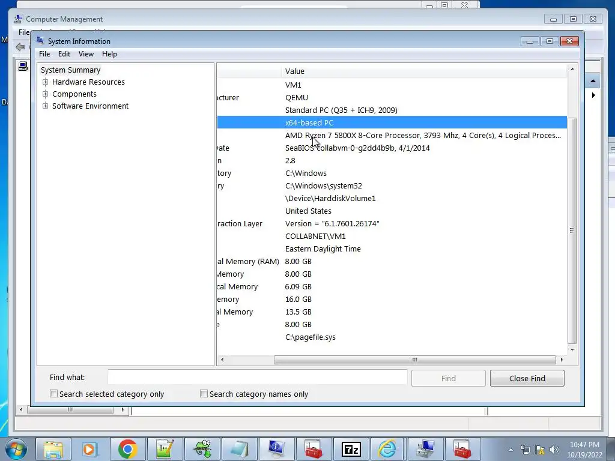The height and width of the screenshot is (461, 615).
Task: Click the details pane horizontal scrollbar thumb
Action: click(414, 360)
